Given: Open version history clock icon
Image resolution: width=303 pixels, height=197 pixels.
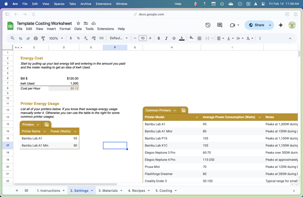Looking at the screenshot, I should tap(208, 25).
